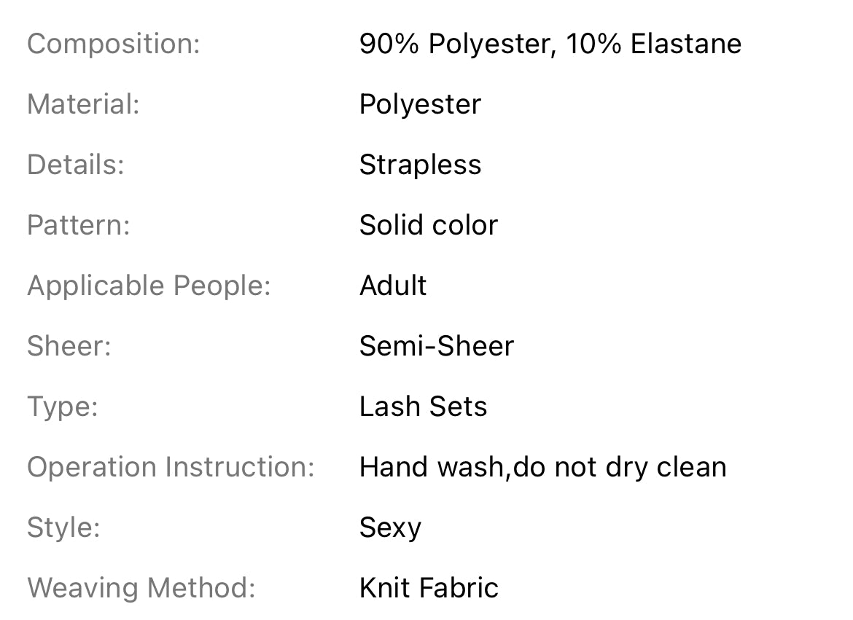Click the Type label

point(63,407)
